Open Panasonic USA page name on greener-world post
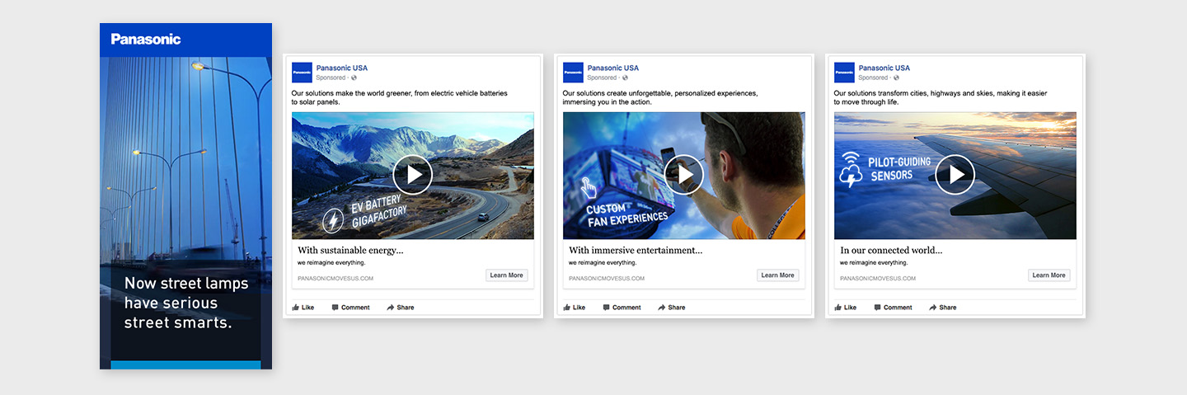Viewport: 1187px width, 395px height. pyautogui.click(x=342, y=68)
